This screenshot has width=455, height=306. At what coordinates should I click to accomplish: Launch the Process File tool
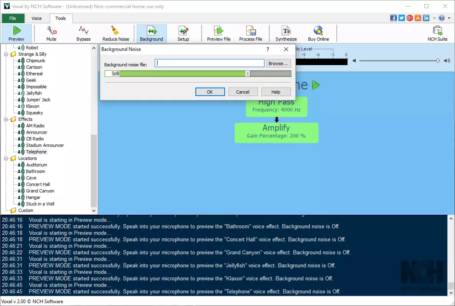[250, 33]
